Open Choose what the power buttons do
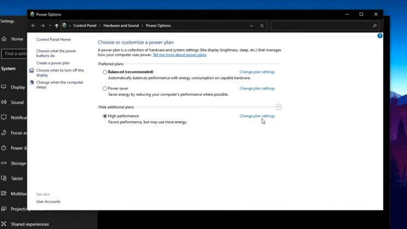 point(56,53)
